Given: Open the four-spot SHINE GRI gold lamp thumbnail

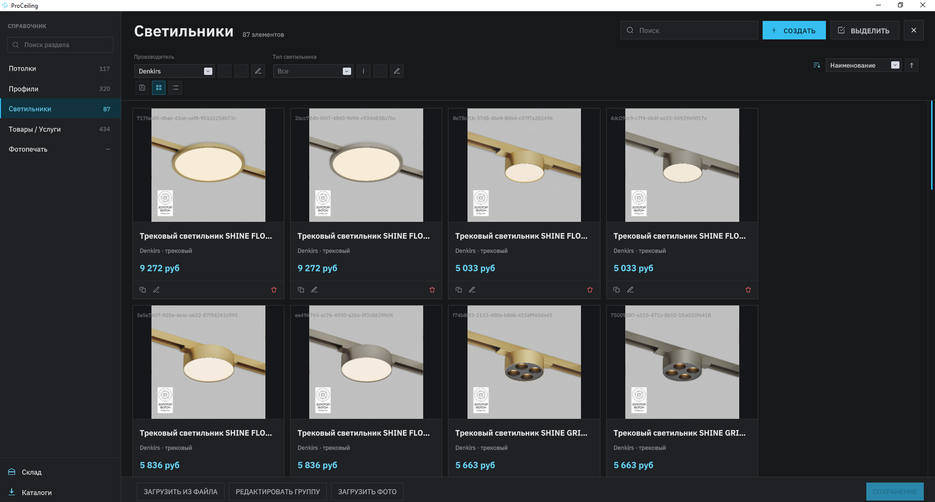Looking at the screenshot, I should [x=524, y=362].
